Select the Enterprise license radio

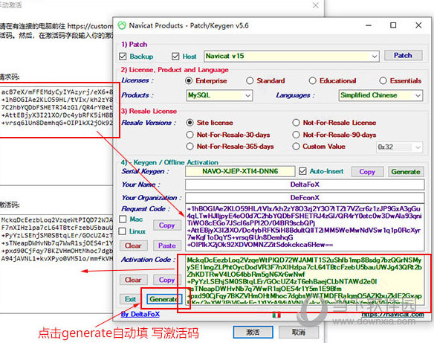click(189, 80)
